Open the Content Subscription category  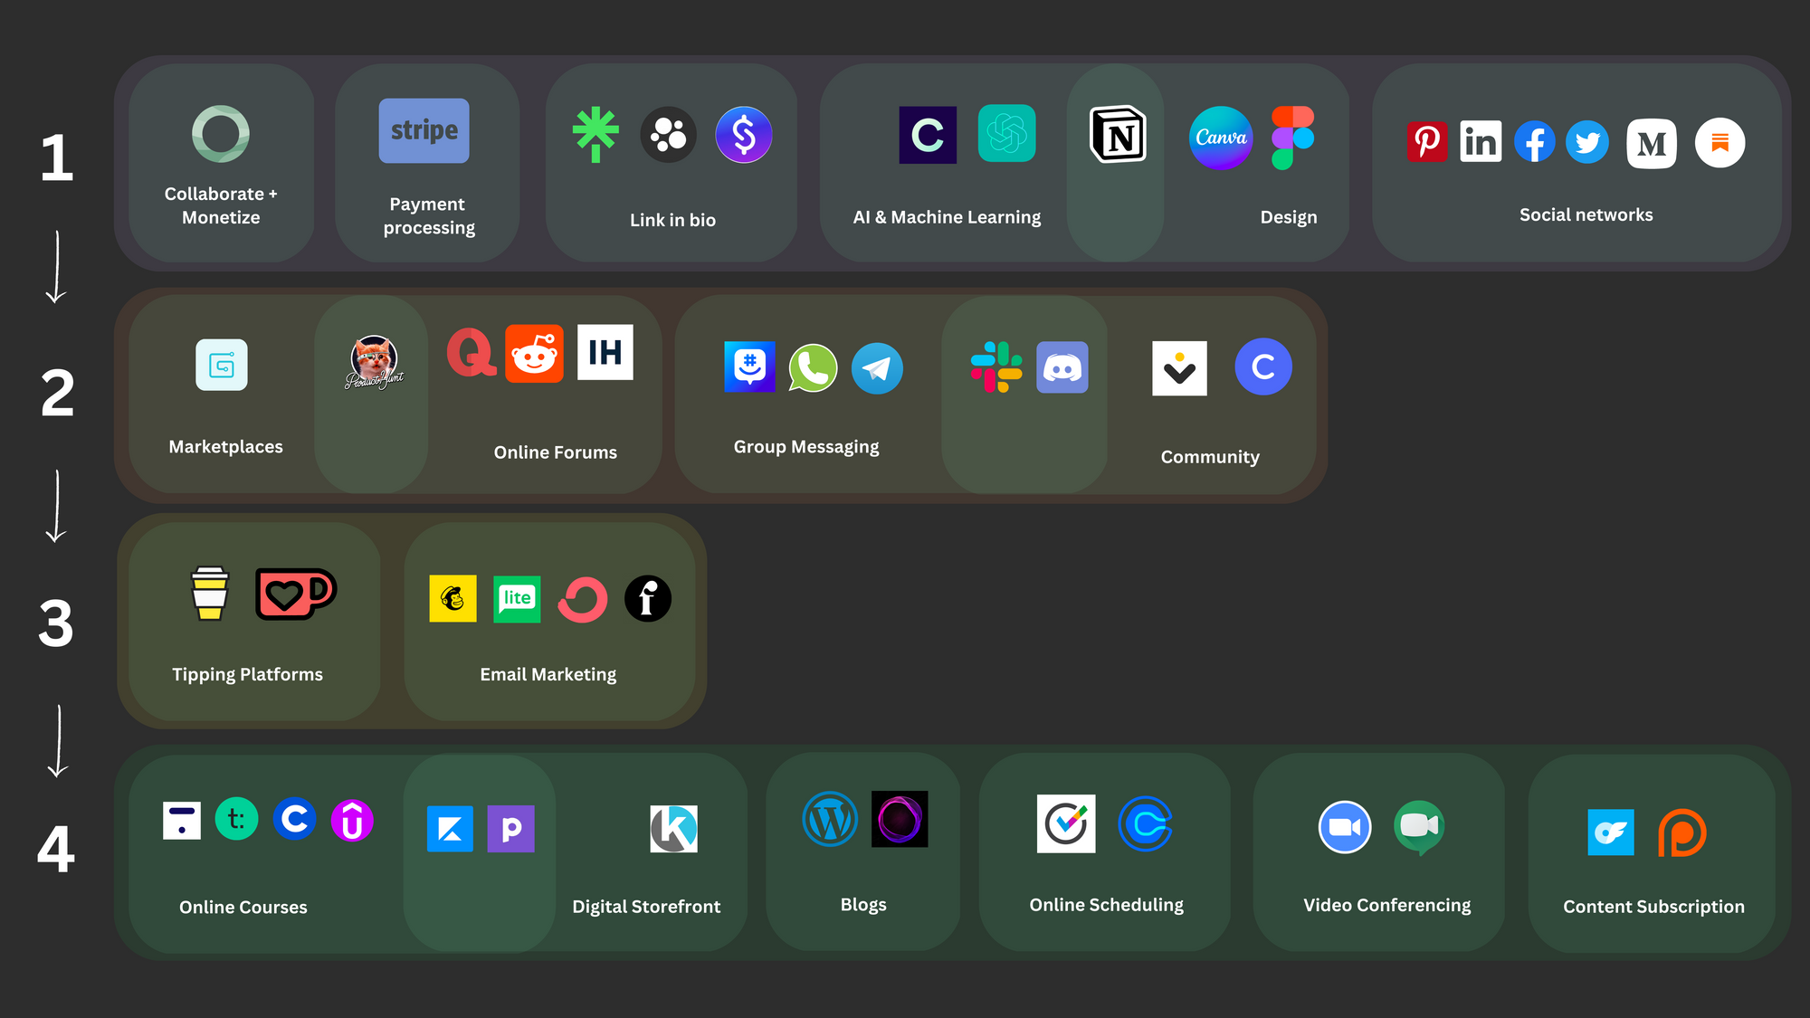[1654, 854]
